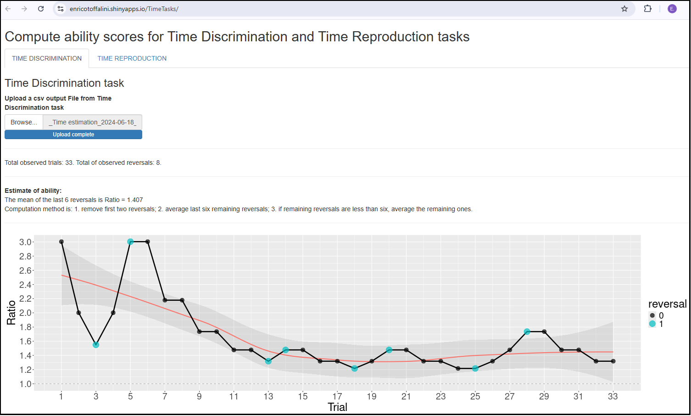Click the uploaded file name field
This screenshot has width=691, height=416.
click(92, 122)
